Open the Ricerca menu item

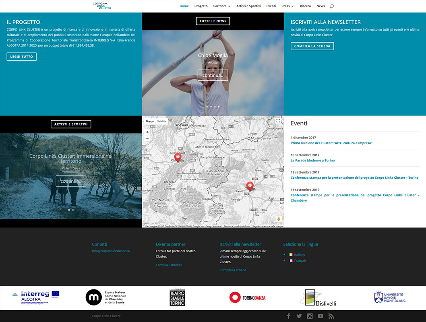click(x=305, y=6)
